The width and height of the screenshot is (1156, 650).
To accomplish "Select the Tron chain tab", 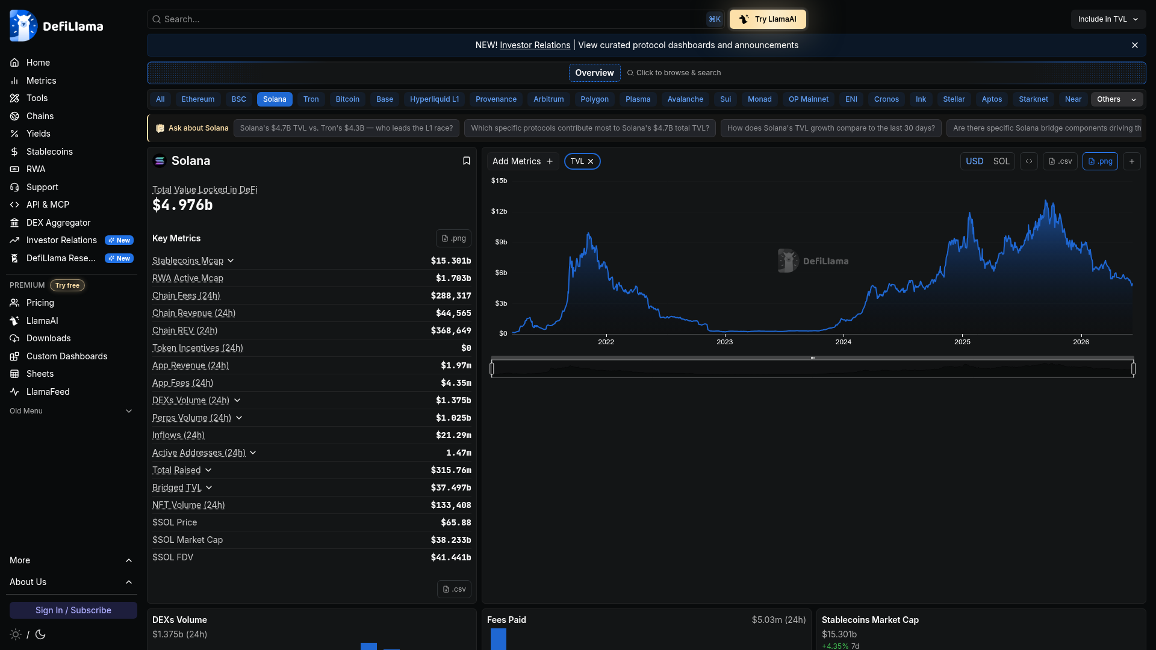I will coord(311,99).
